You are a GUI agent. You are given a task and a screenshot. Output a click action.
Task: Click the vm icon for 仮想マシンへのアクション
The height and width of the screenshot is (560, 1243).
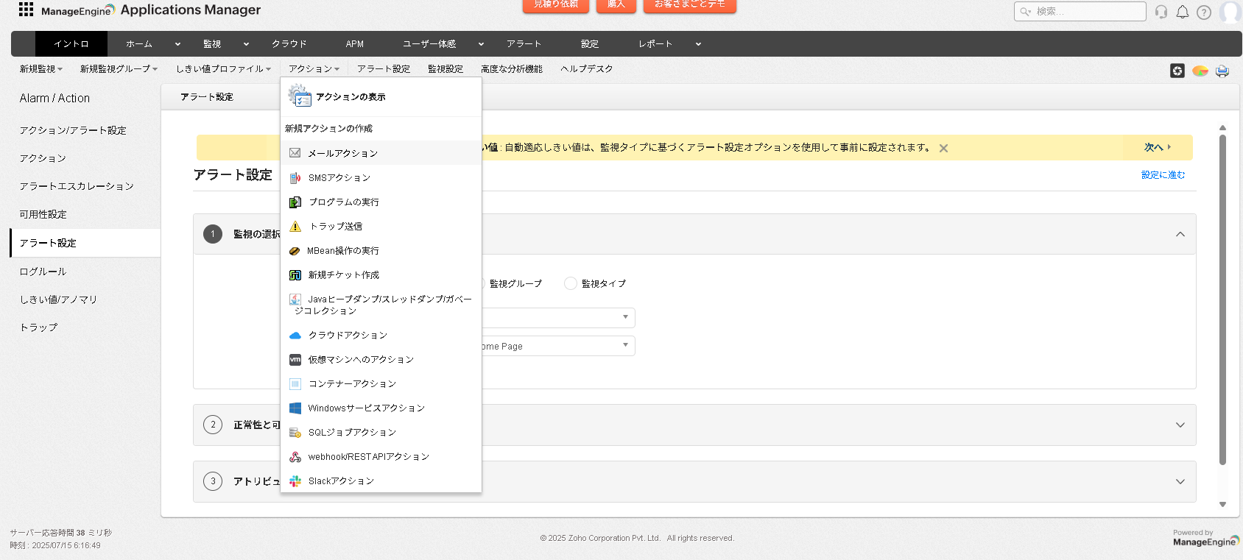point(295,359)
